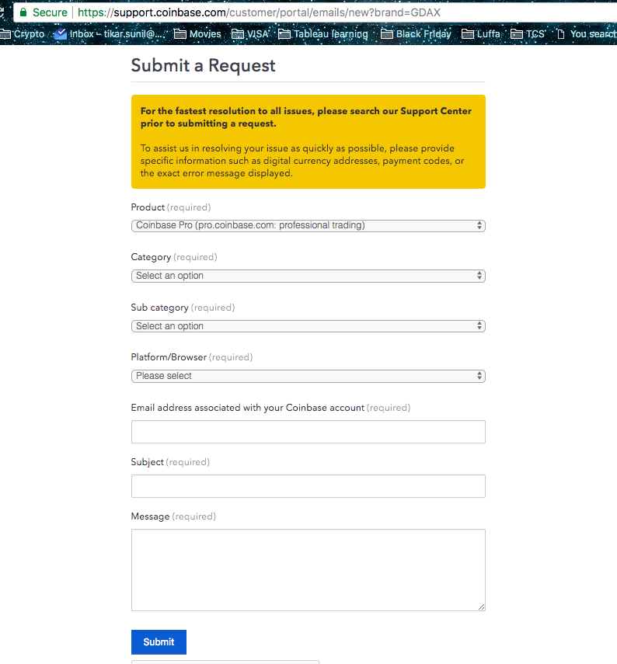Open the Luffa bookmarks folder
617x664 pixels.
(x=481, y=34)
